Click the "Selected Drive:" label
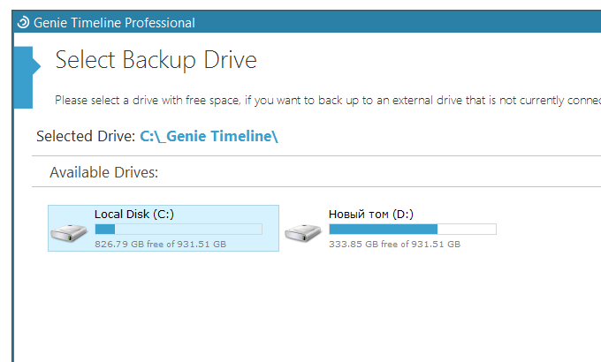 tap(86, 137)
